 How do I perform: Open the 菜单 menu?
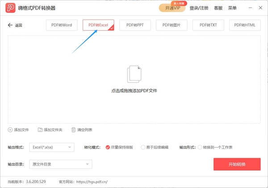232,8
